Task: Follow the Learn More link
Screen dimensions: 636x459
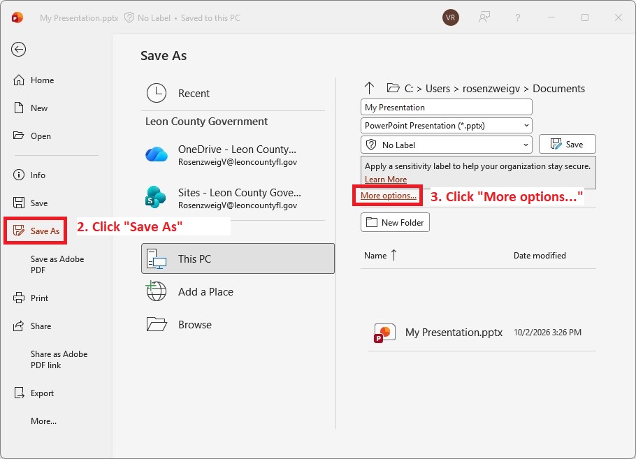Action: [x=385, y=180]
